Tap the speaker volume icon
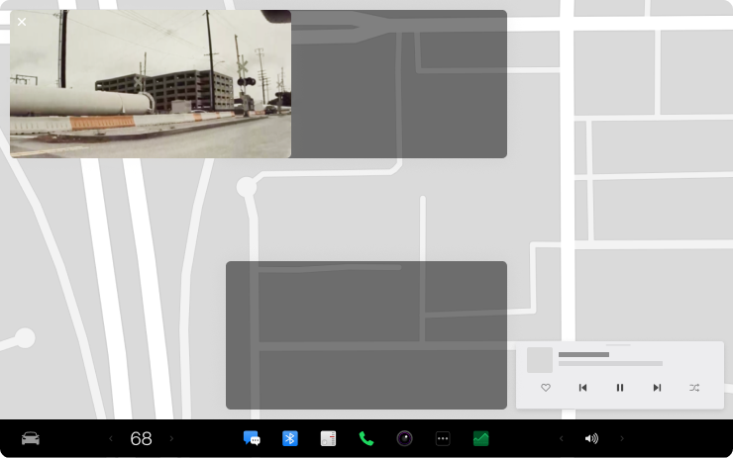This screenshot has height=458, width=733. coord(591,438)
